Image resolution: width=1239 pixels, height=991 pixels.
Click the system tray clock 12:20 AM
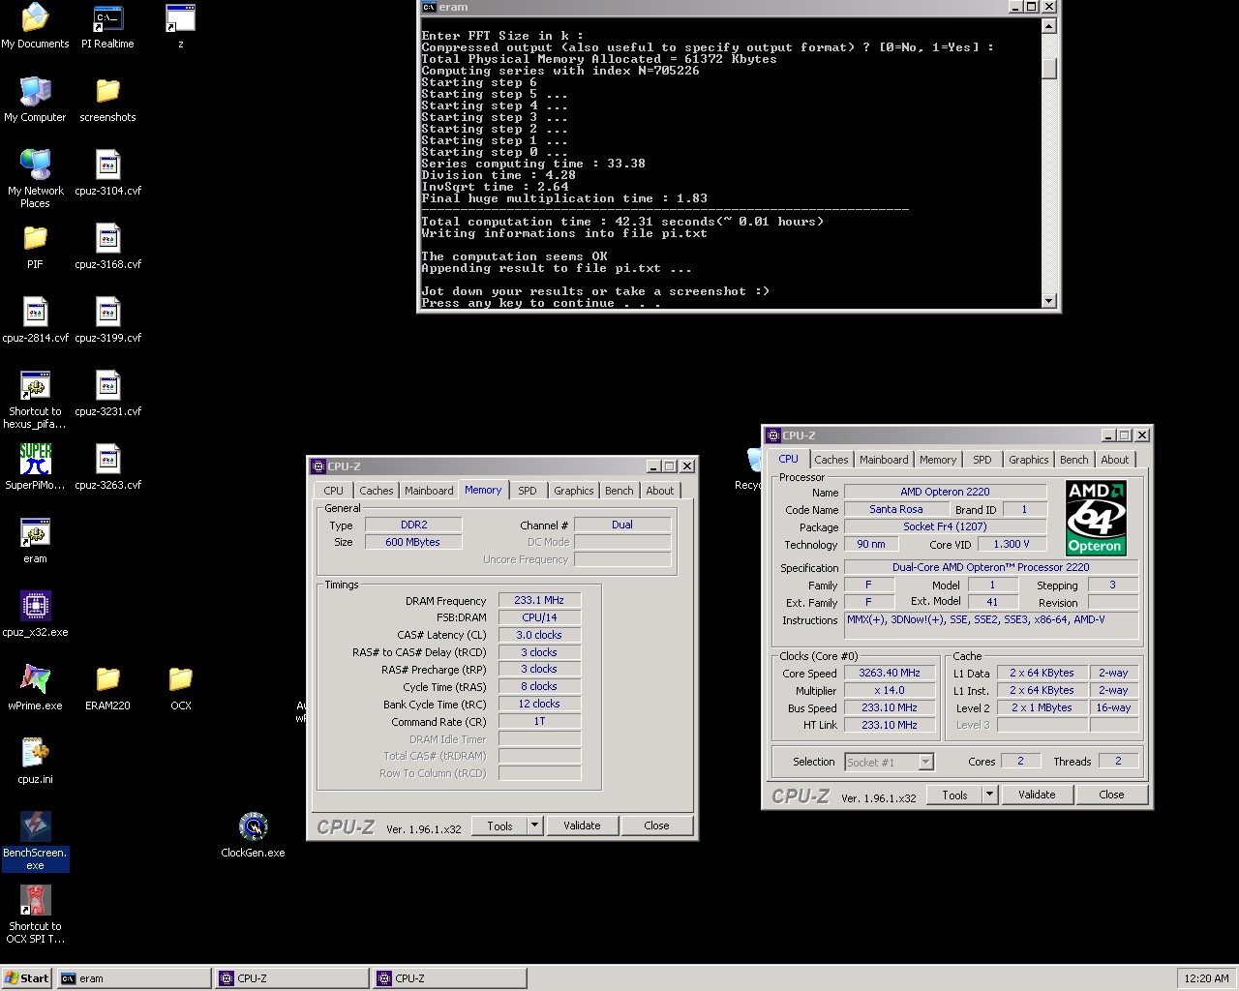tap(1206, 978)
